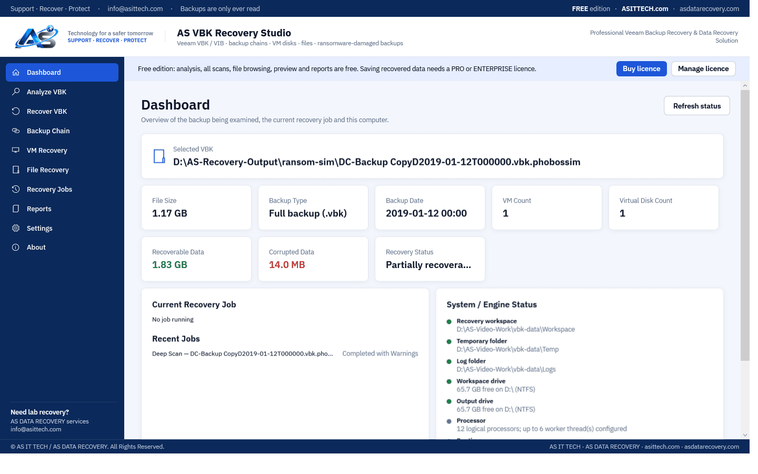Click the Completed with Warnings status
Viewport: 758px width, 474px height.
(x=380, y=353)
